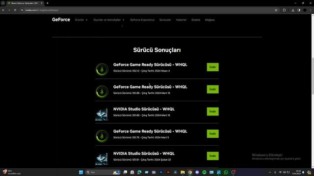
Task: Click taskbar search box
Action: coord(103,172)
